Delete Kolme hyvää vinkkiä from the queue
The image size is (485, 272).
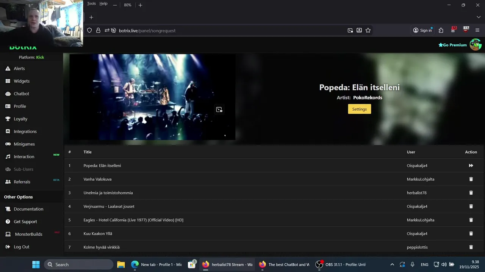(x=471, y=247)
